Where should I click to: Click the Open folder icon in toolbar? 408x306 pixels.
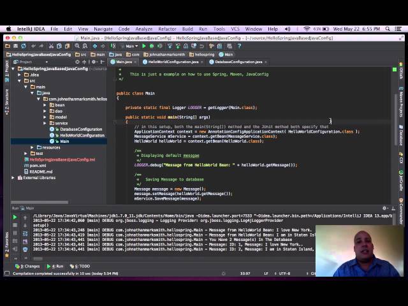8,46
